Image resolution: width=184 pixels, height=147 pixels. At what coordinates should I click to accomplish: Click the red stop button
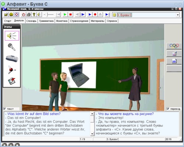tap(71, 15)
